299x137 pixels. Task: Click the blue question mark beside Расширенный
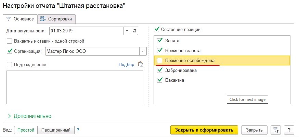coord(78,130)
